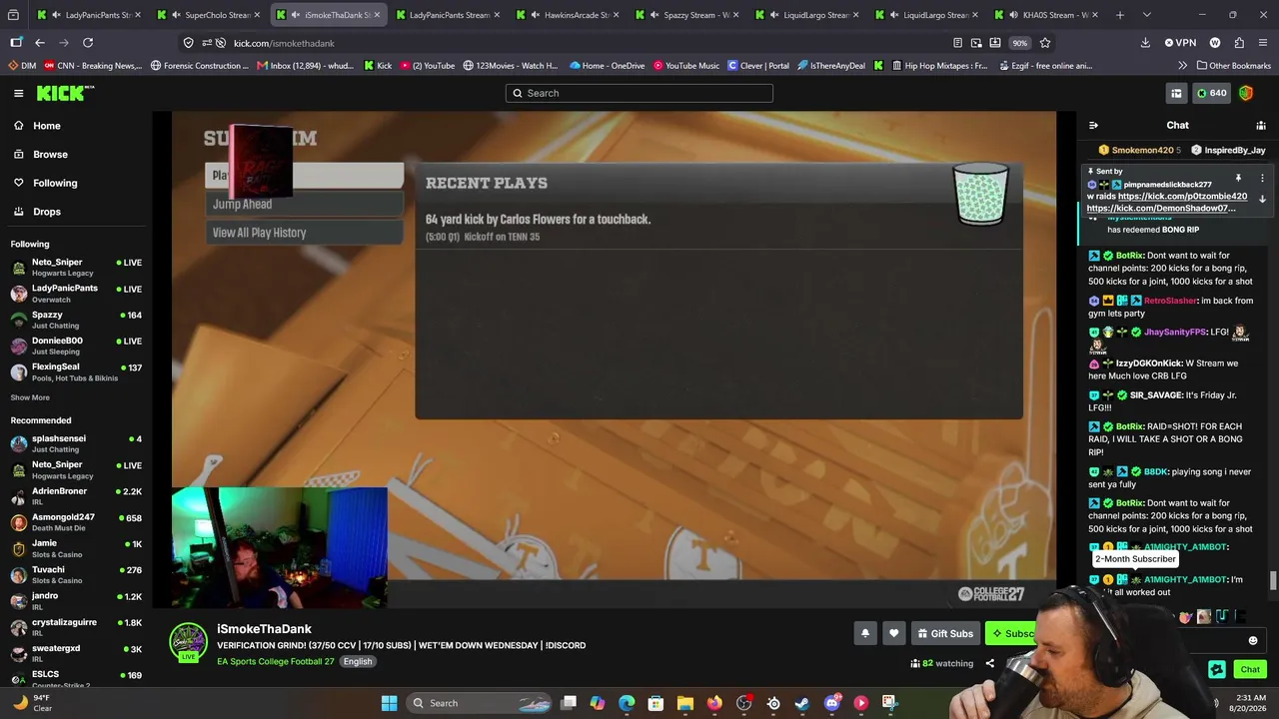Open Firefox from taskbar
The height and width of the screenshot is (719, 1279).
click(714, 703)
